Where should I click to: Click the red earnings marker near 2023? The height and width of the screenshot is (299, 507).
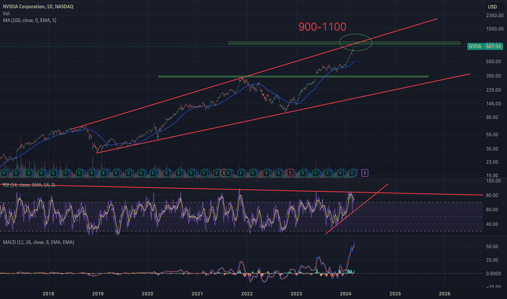coord(290,173)
